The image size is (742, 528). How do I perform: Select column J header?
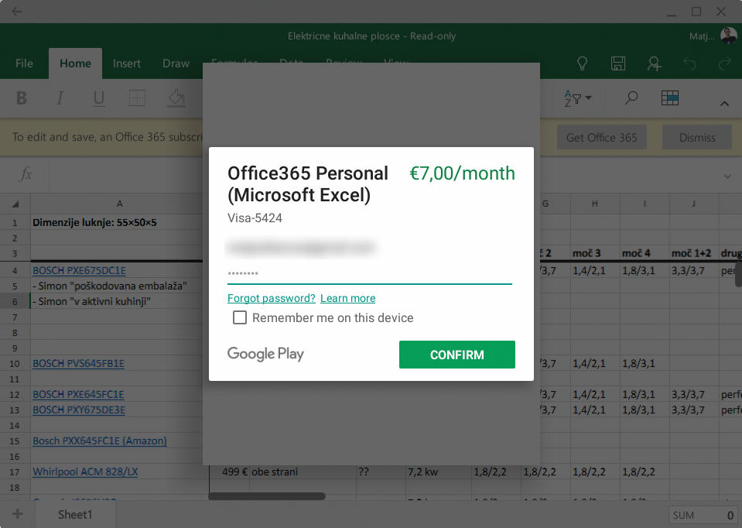click(693, 204)
